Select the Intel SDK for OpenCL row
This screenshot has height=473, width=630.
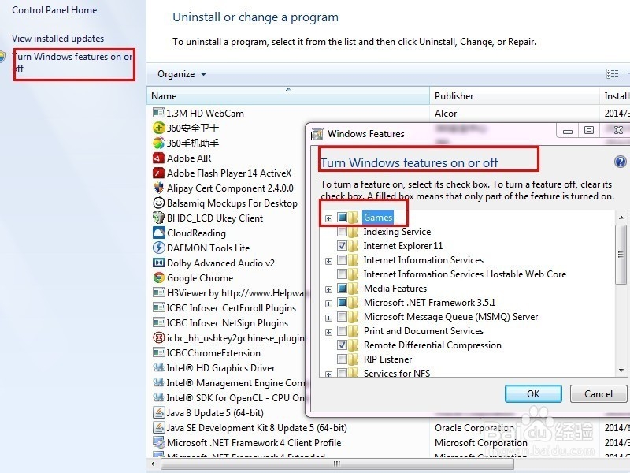tap(229, 398)
